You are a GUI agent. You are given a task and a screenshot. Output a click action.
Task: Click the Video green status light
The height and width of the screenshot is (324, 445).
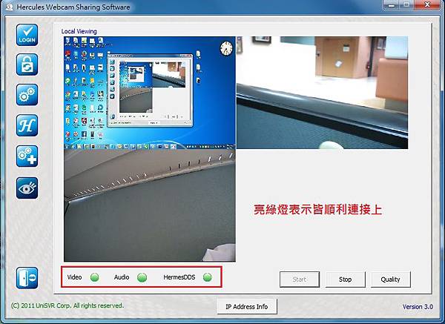pos(94,277)
